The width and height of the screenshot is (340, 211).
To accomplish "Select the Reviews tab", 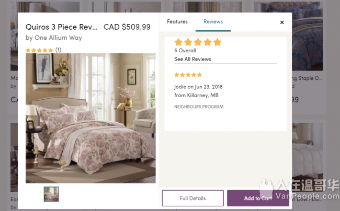I will (x=213, y=22).
